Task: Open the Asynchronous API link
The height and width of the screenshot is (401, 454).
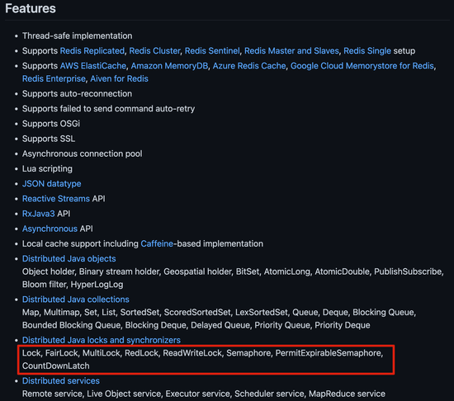Action: pos(50,229)
